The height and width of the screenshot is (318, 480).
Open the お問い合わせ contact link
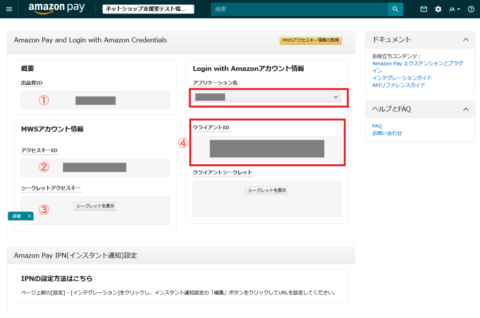point(387,133)
